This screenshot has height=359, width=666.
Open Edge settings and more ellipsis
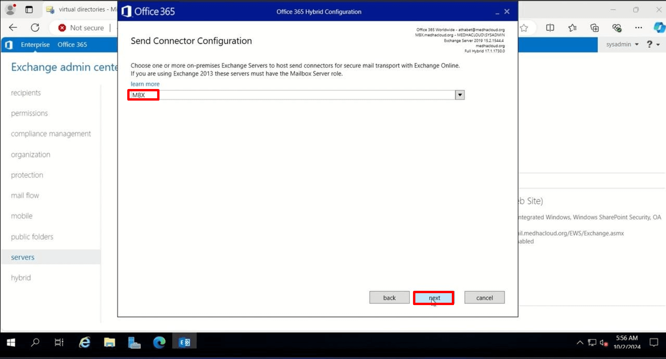(x=638, y=28)
